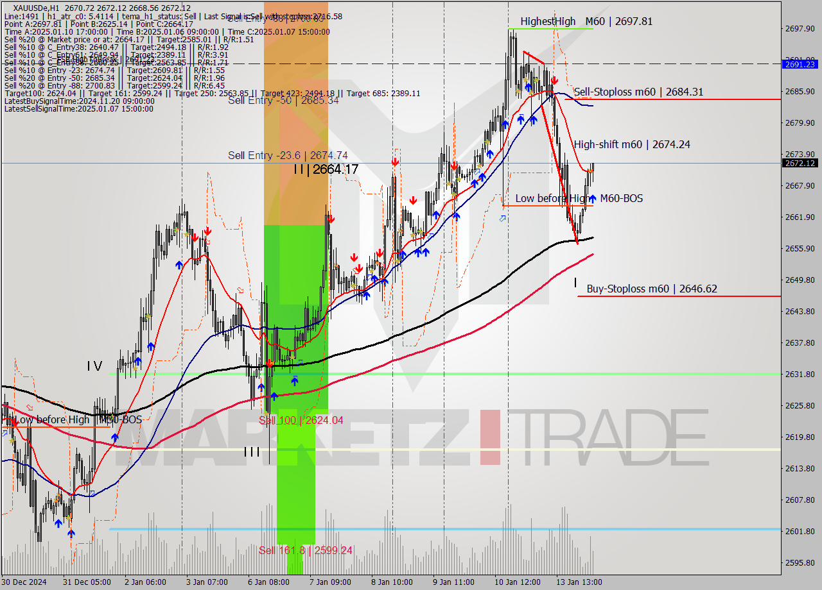The height and width of the screenshot is (590, 822).
Task: Select the wave I V marker text
Action: (x=94, y=366)
